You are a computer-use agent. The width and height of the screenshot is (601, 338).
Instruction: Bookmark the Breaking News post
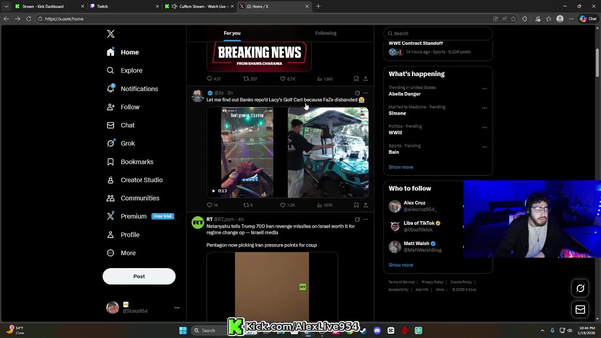(356, 79)
